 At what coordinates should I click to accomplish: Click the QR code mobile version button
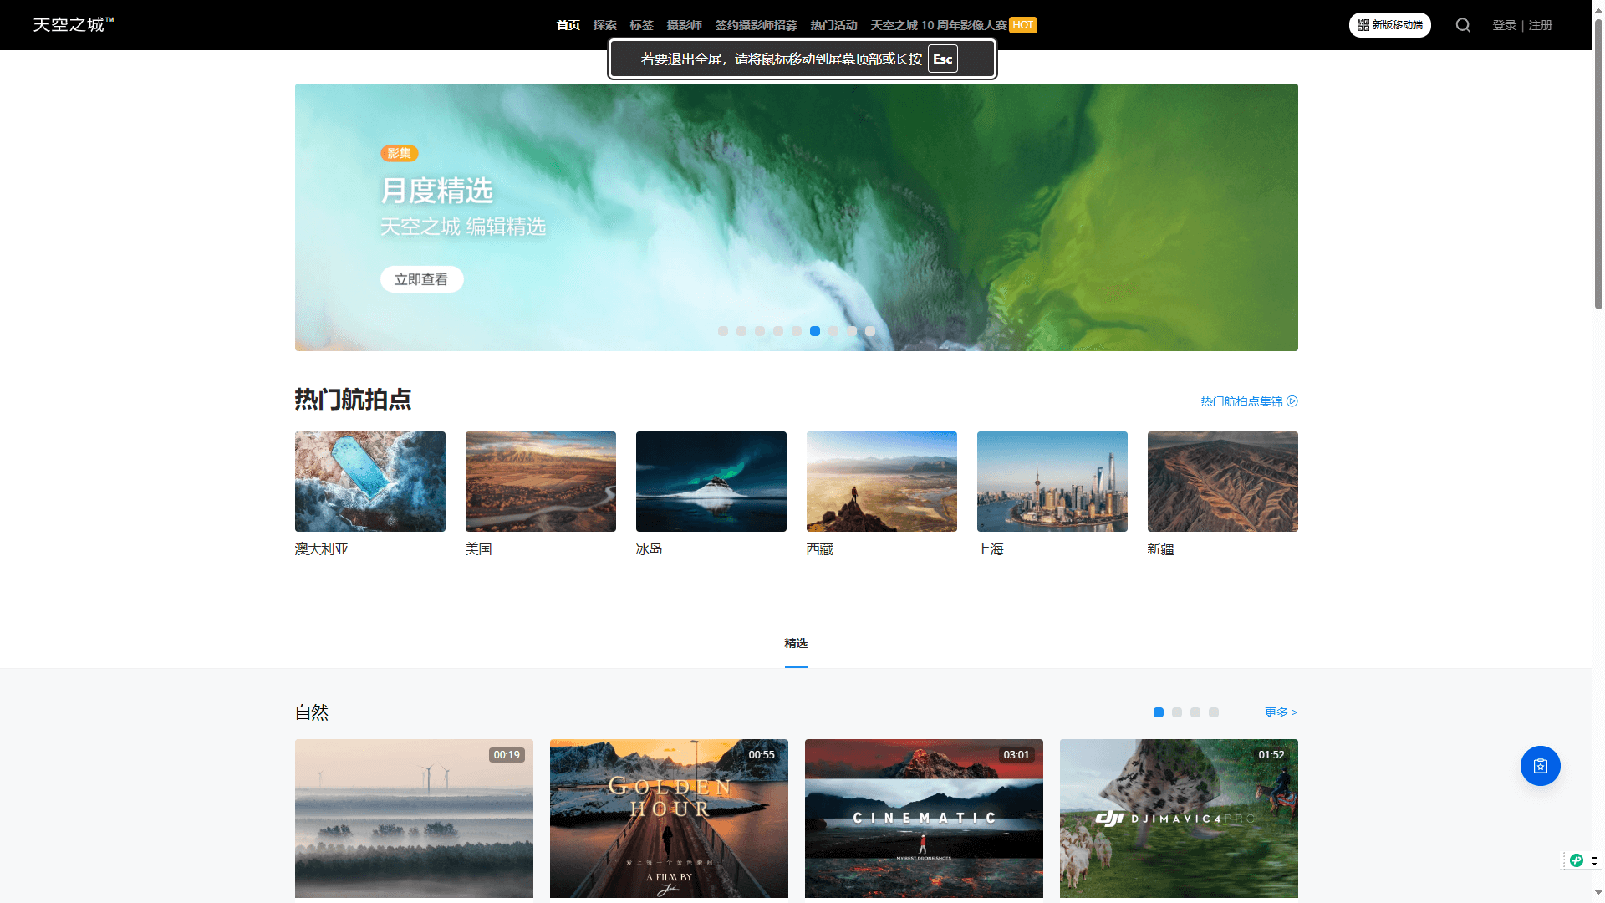pos(1389,25)
